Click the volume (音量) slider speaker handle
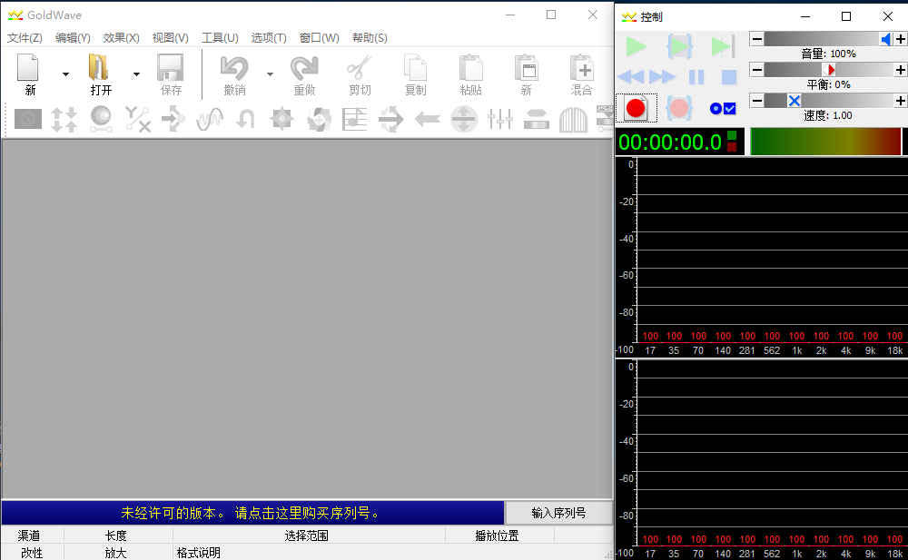 pos(886,39)
